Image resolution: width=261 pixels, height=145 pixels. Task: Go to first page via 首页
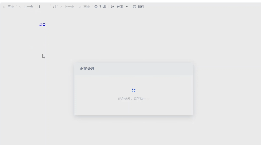[x=11, y=7]
